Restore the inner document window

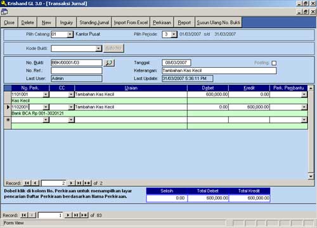(x=306, y=11)
